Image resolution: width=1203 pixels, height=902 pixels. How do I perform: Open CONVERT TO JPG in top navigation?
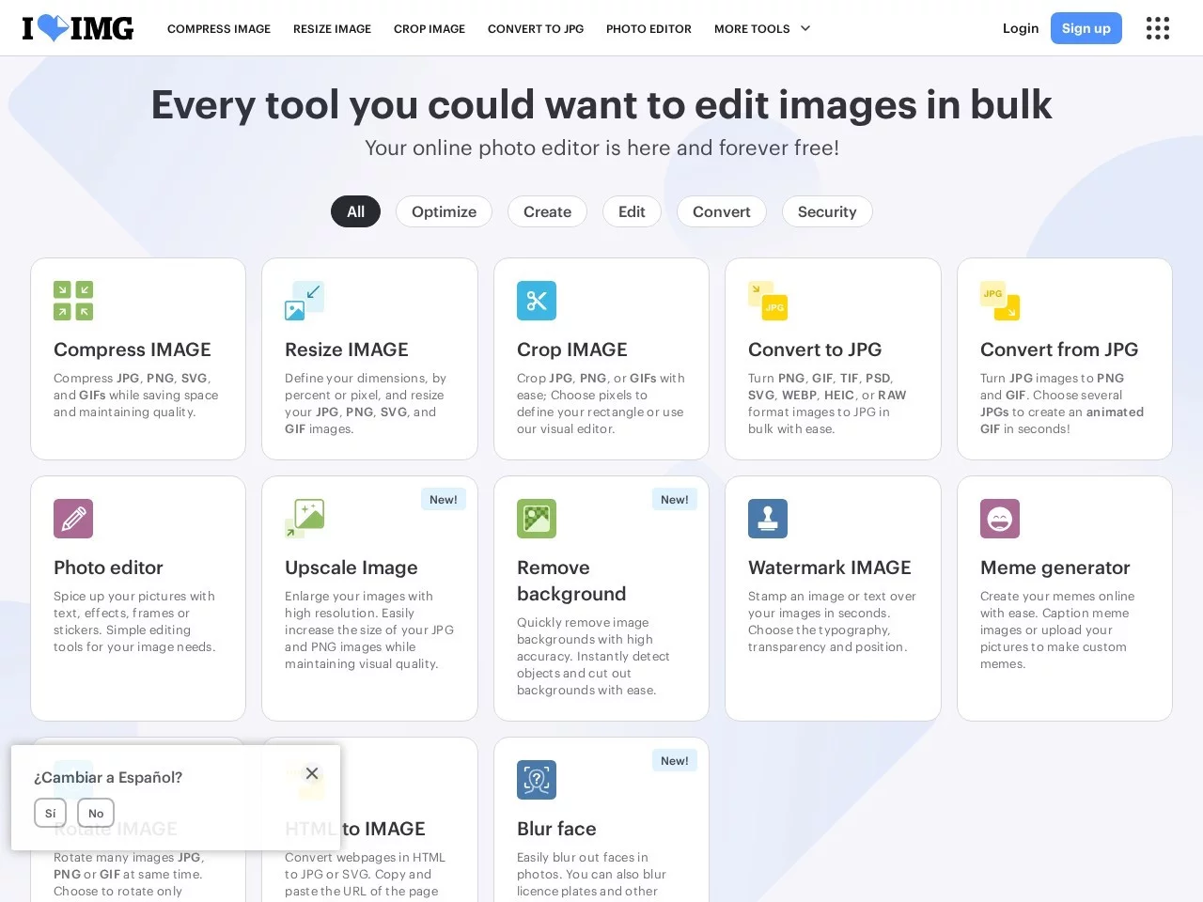[536, 29]
